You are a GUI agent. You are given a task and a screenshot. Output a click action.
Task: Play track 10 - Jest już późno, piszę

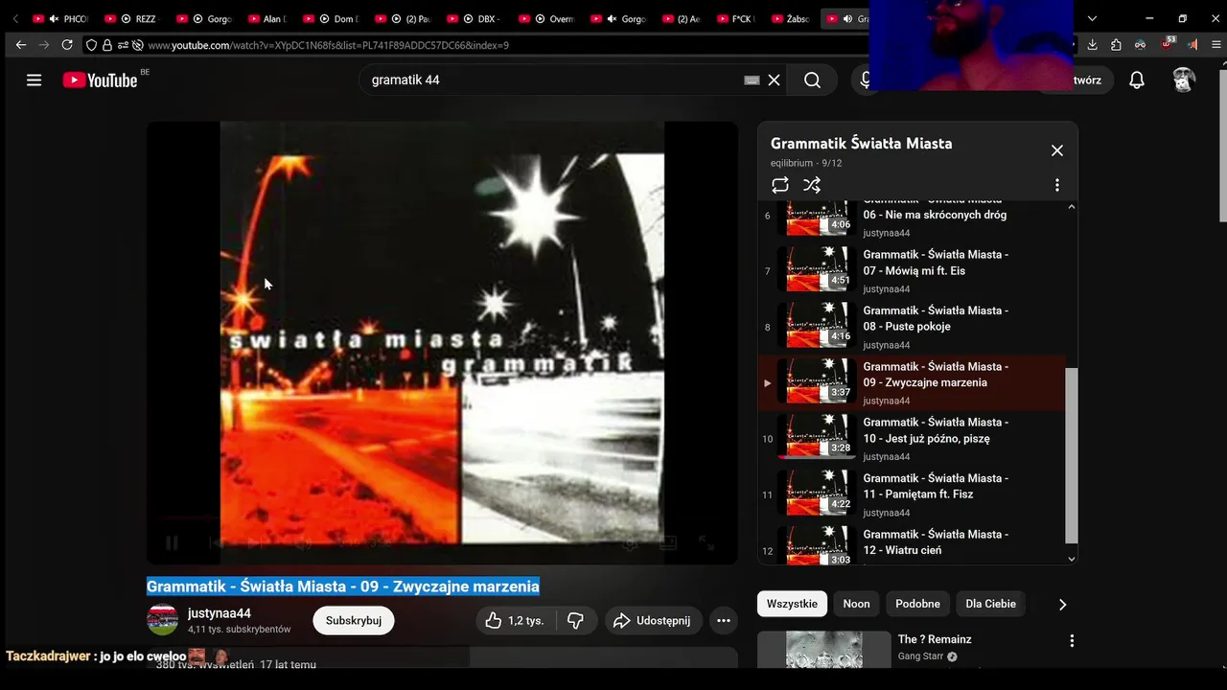click(x=912, y=439)
